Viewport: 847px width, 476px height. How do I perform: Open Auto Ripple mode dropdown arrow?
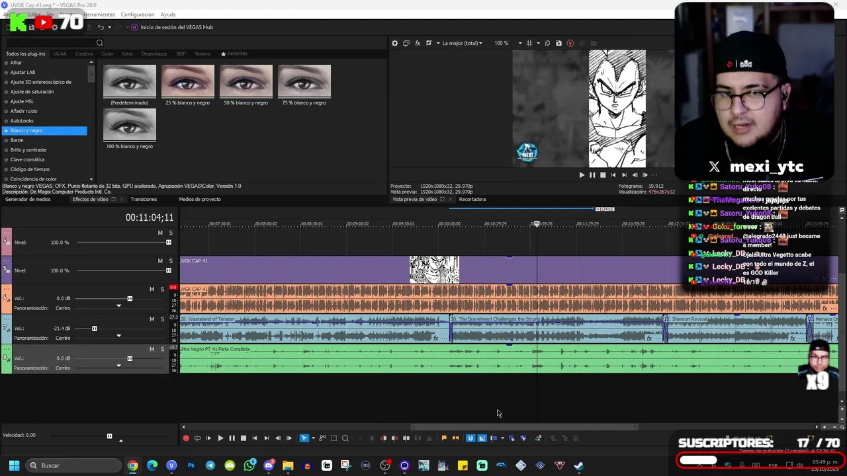coord(502,438)
